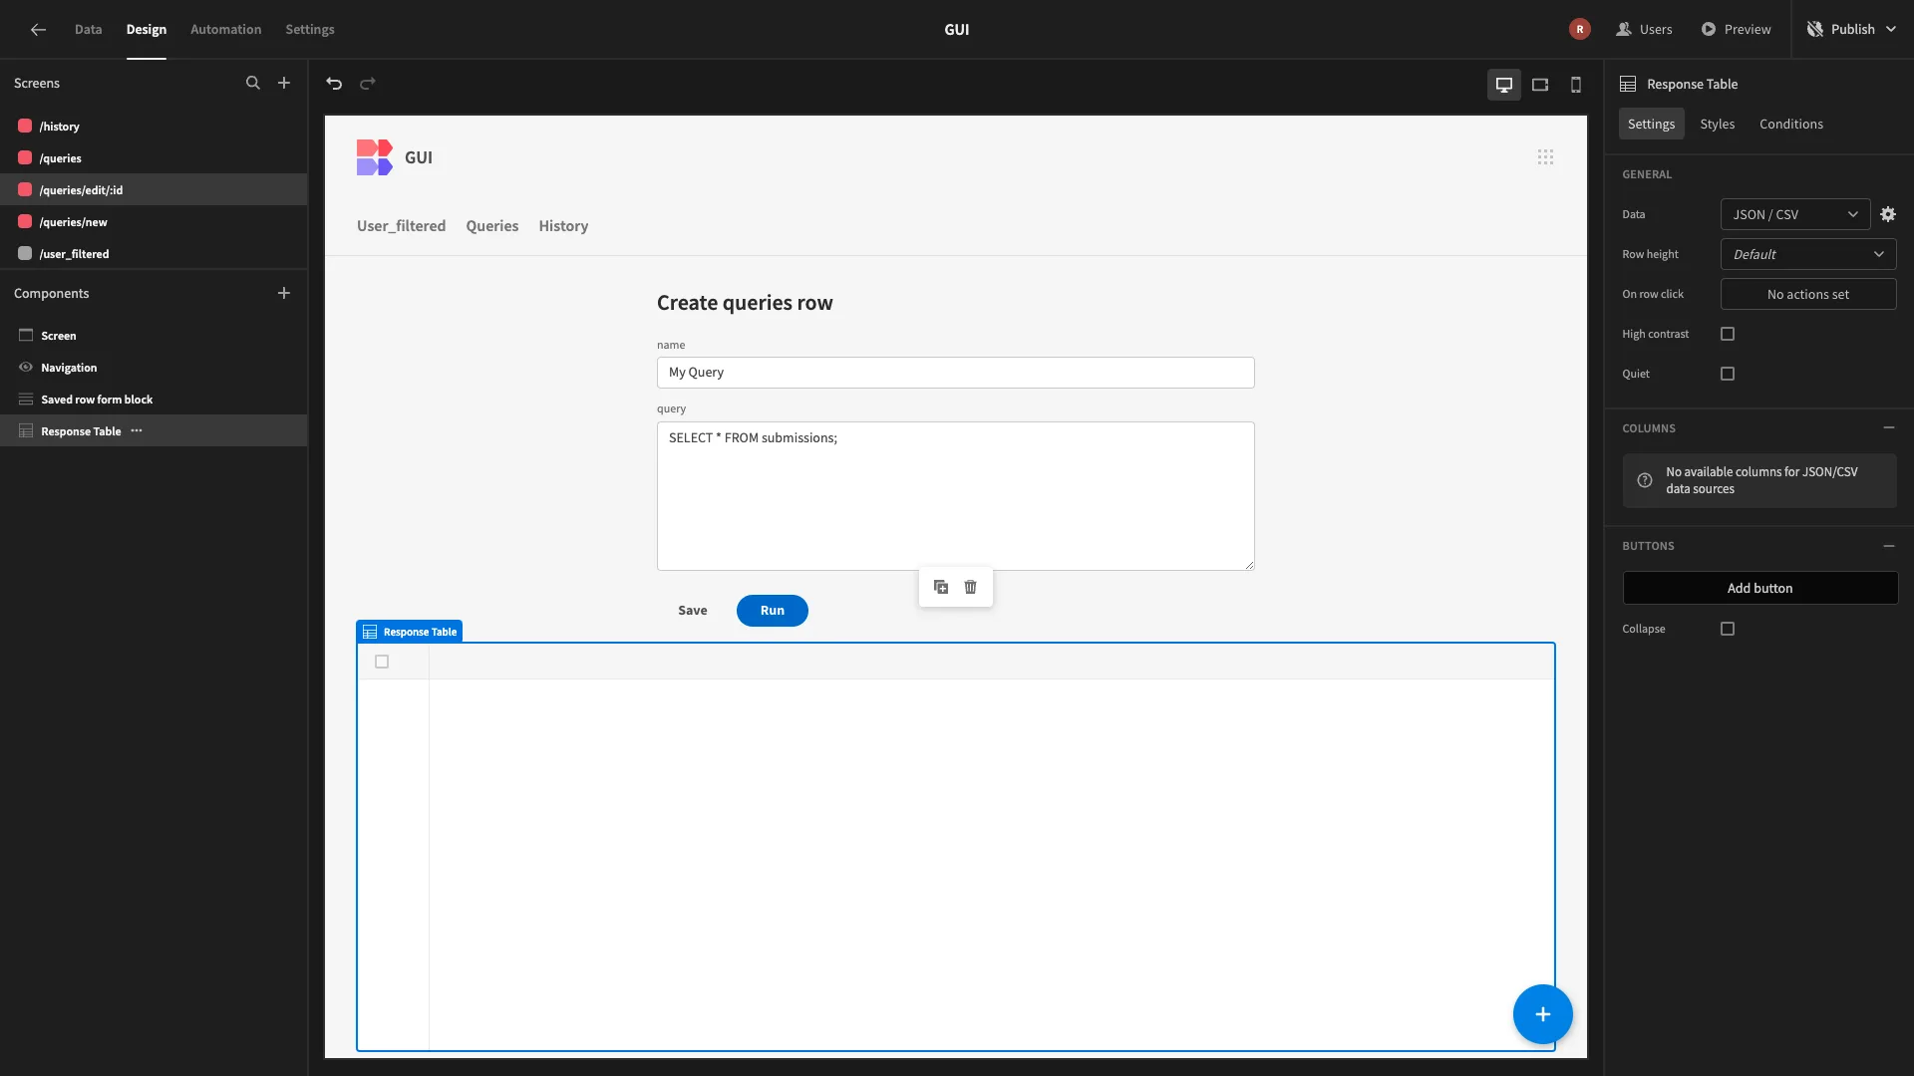Tick the Collapse checkbox

(x=1728, y=629)
